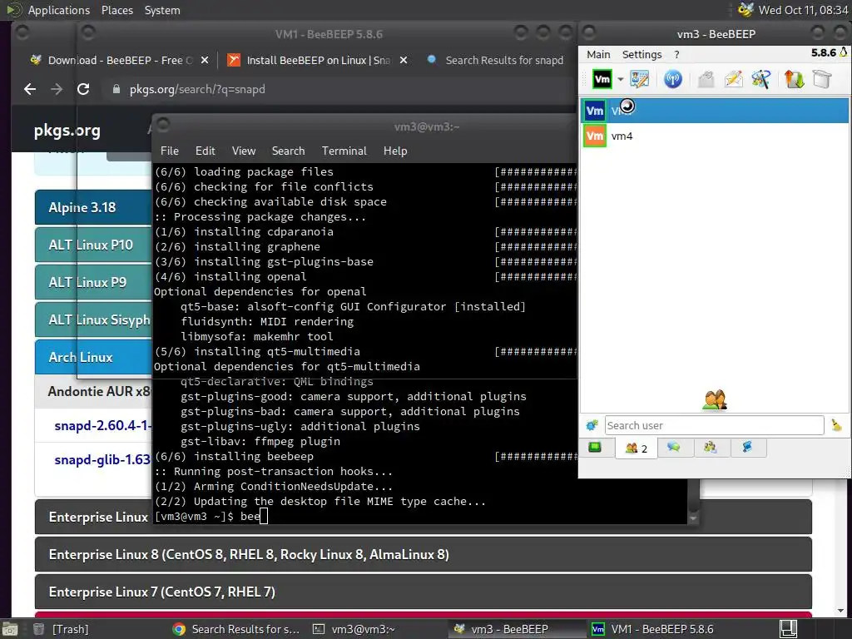Screen dimensions: 852x639
Task: Expand the ALT Linux P9 section
Action: [93, 282]
